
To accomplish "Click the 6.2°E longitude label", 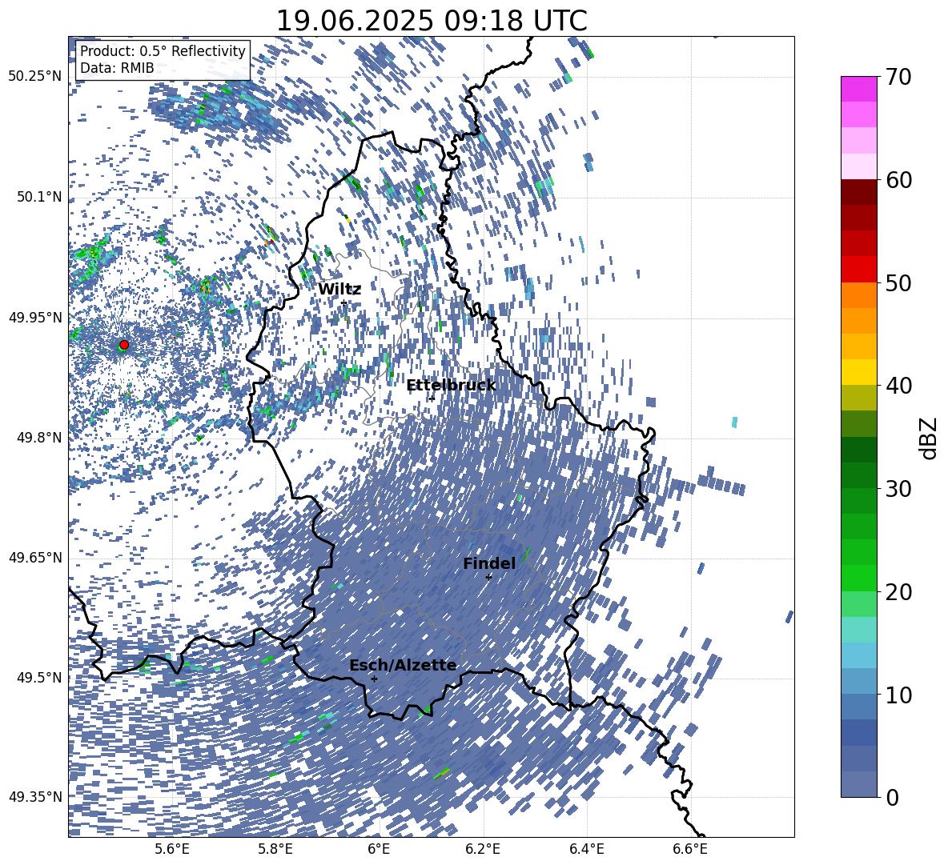I will click(x=484, y=850).
